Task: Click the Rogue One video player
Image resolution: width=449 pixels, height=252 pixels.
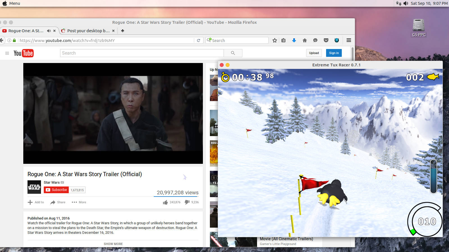Action: 113,113
